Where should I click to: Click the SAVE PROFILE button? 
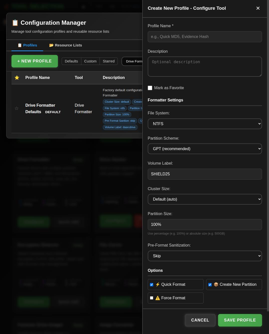240,320
